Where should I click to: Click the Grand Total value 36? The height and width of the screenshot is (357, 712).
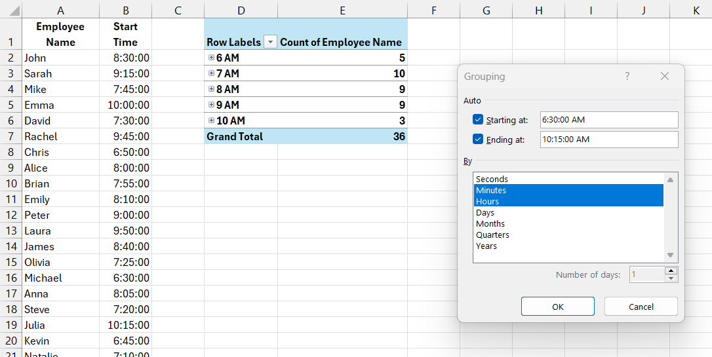[343, 136]
